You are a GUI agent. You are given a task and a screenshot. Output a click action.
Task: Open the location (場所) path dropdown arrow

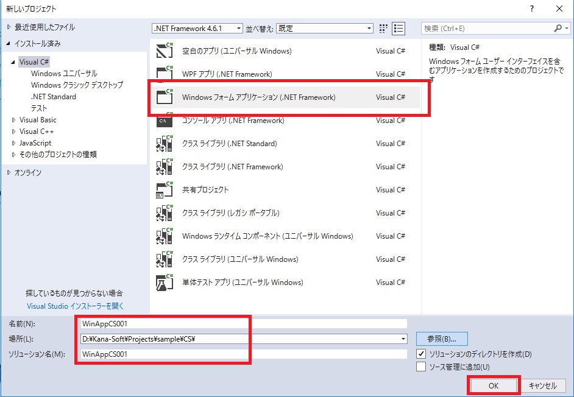pos(403,339)
